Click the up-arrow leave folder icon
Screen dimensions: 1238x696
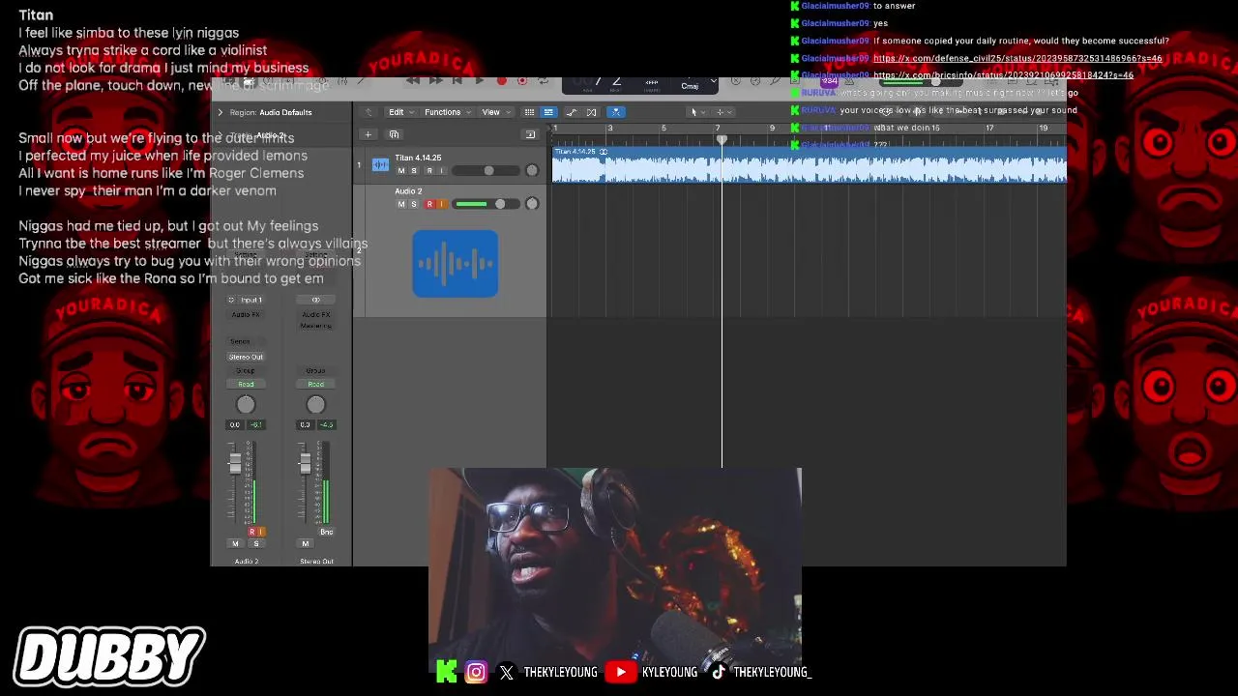click(x=368, y=112)
